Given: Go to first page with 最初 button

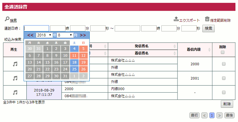Looking at the screenshot, I should (x=194, y=115).
